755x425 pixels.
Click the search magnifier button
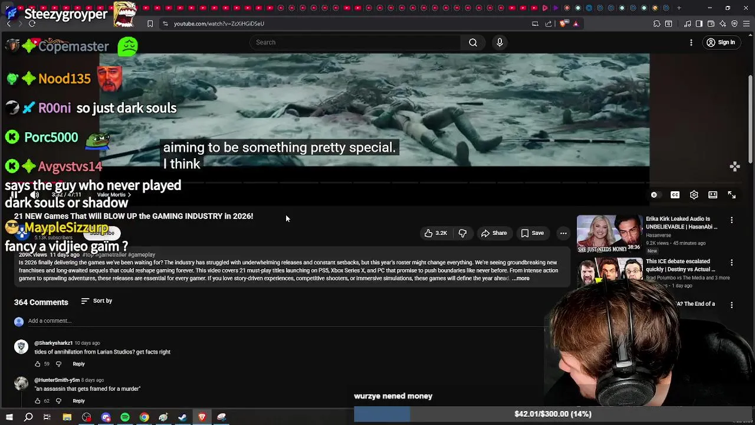473,42
